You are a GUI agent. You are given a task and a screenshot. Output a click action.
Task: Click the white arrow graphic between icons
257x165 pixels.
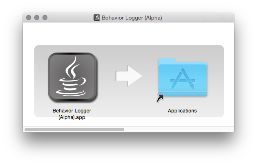pyautogui.click(x=129, y=76)
